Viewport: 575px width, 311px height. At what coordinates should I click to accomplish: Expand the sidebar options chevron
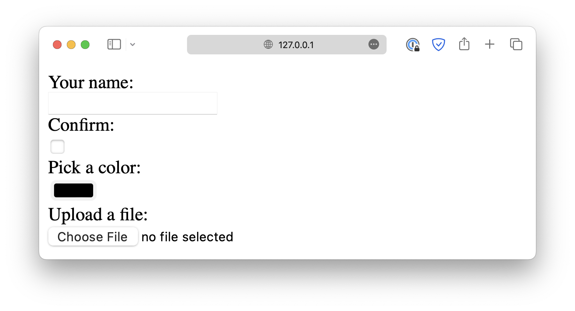pos(133,44)
